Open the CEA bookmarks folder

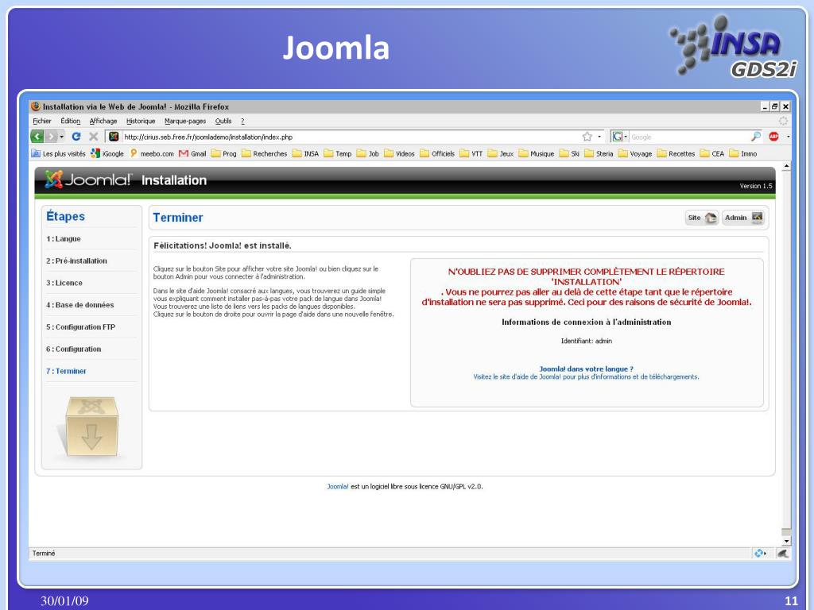[711, 153]
